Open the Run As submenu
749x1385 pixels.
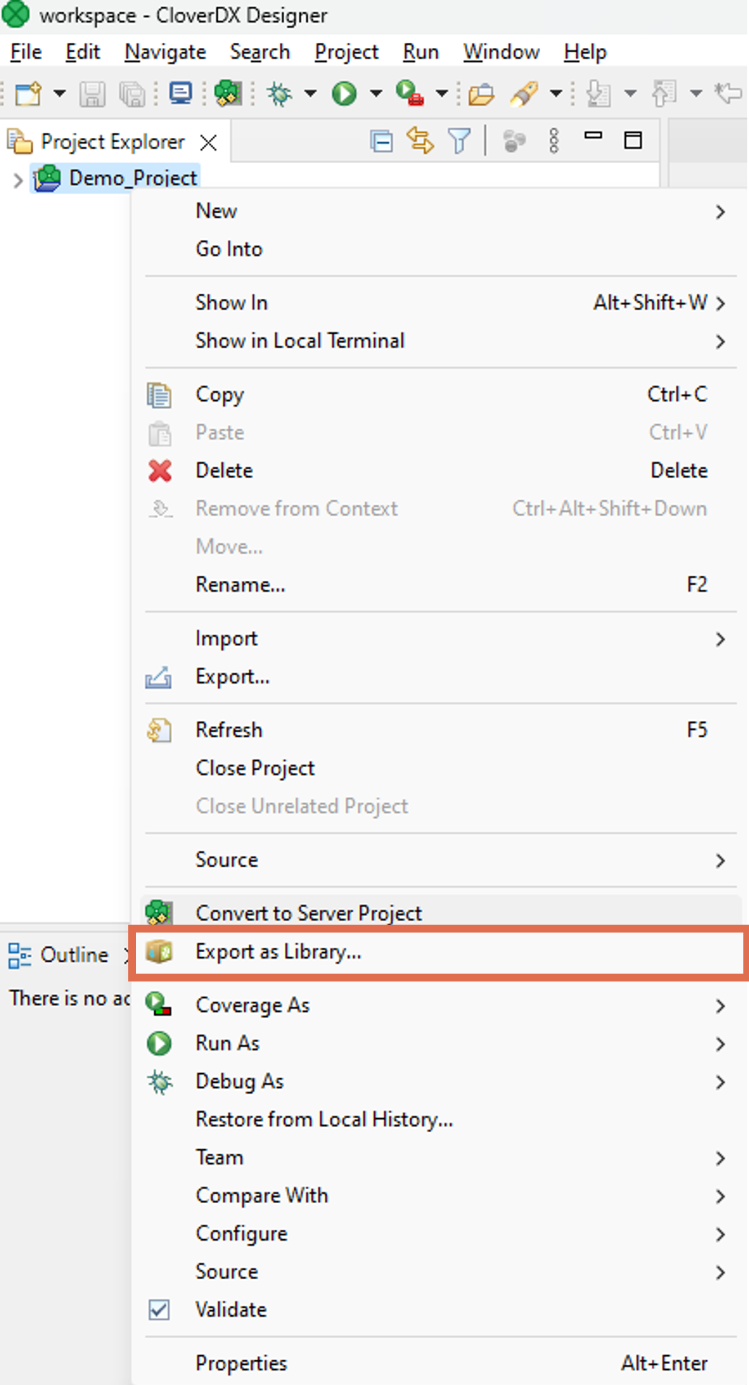tap(227, 1043)
